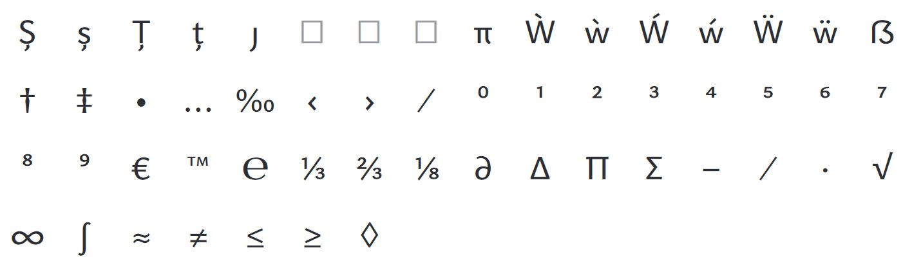Image resolution: width=912 pixels, height=268 pixels.
Task: Click the first empty missing-glyph box
Action: click(x=312, y=31)
